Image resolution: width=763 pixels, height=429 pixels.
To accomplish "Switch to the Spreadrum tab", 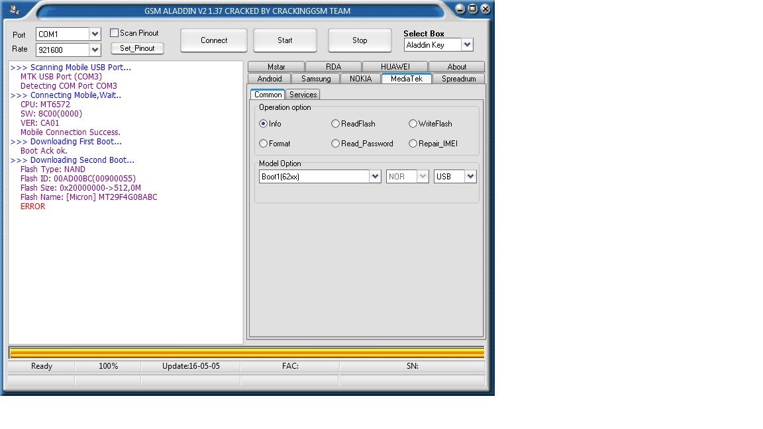I will click(458, 78).
